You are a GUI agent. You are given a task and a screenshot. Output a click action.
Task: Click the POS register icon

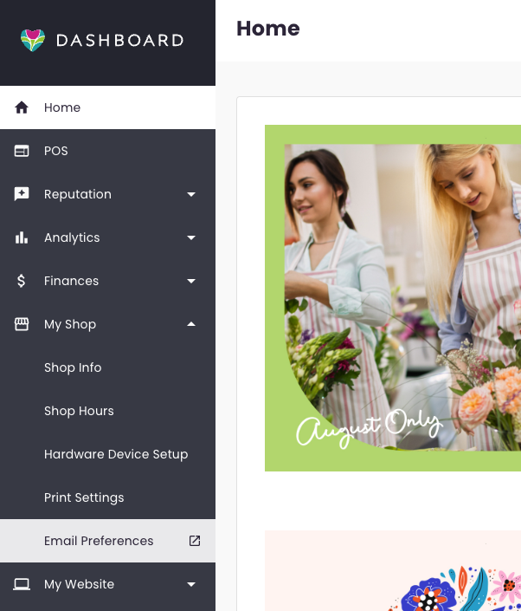coord(22,151)
